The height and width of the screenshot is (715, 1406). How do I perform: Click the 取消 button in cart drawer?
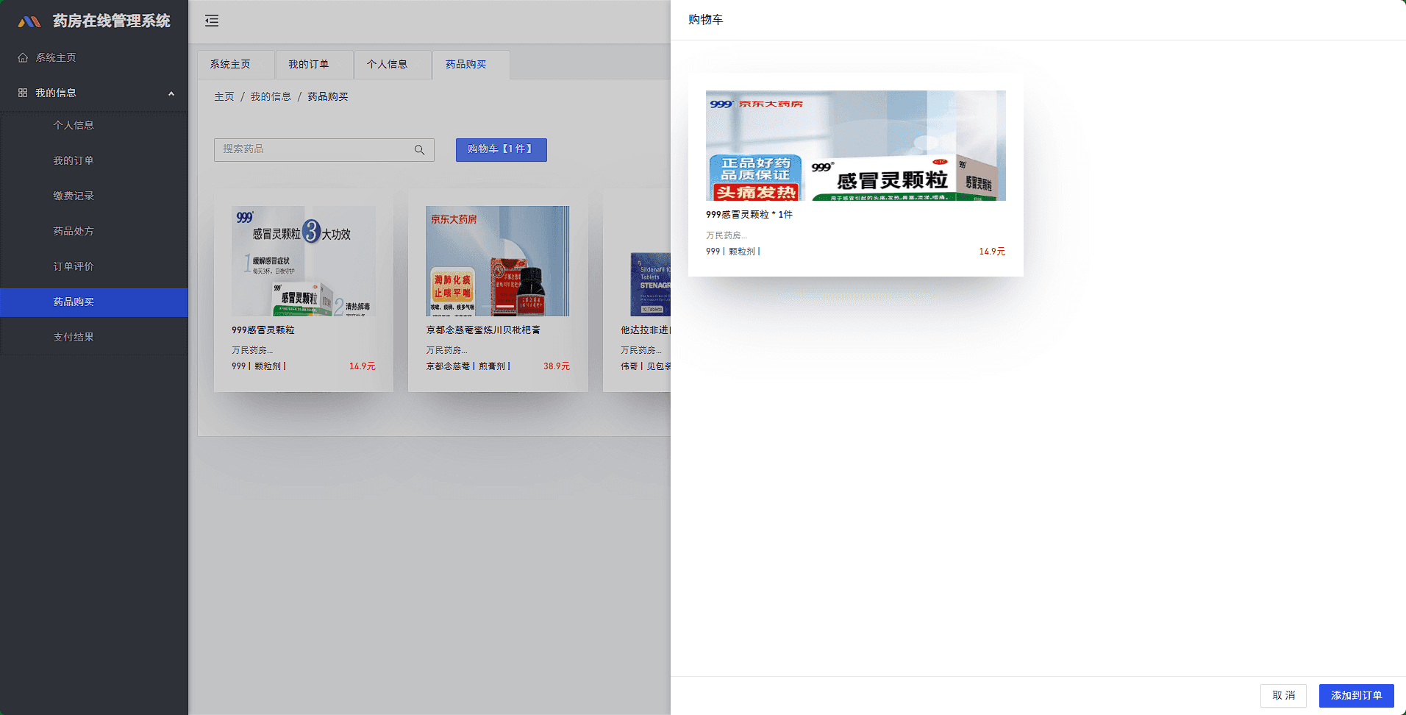coord(1283,696)
